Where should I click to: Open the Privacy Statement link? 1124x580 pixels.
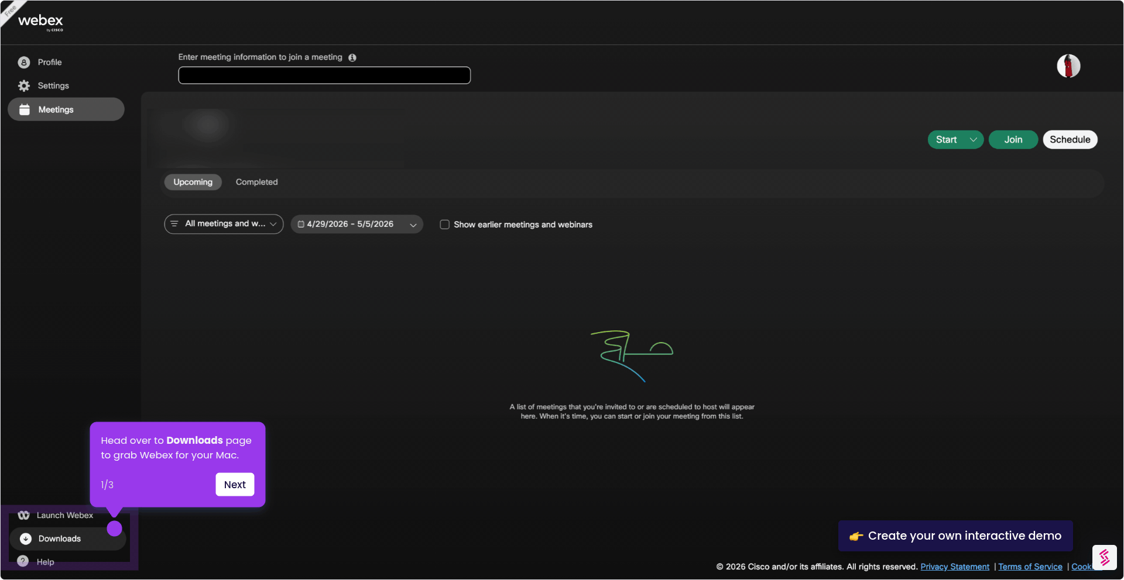(x=955, y=567)
